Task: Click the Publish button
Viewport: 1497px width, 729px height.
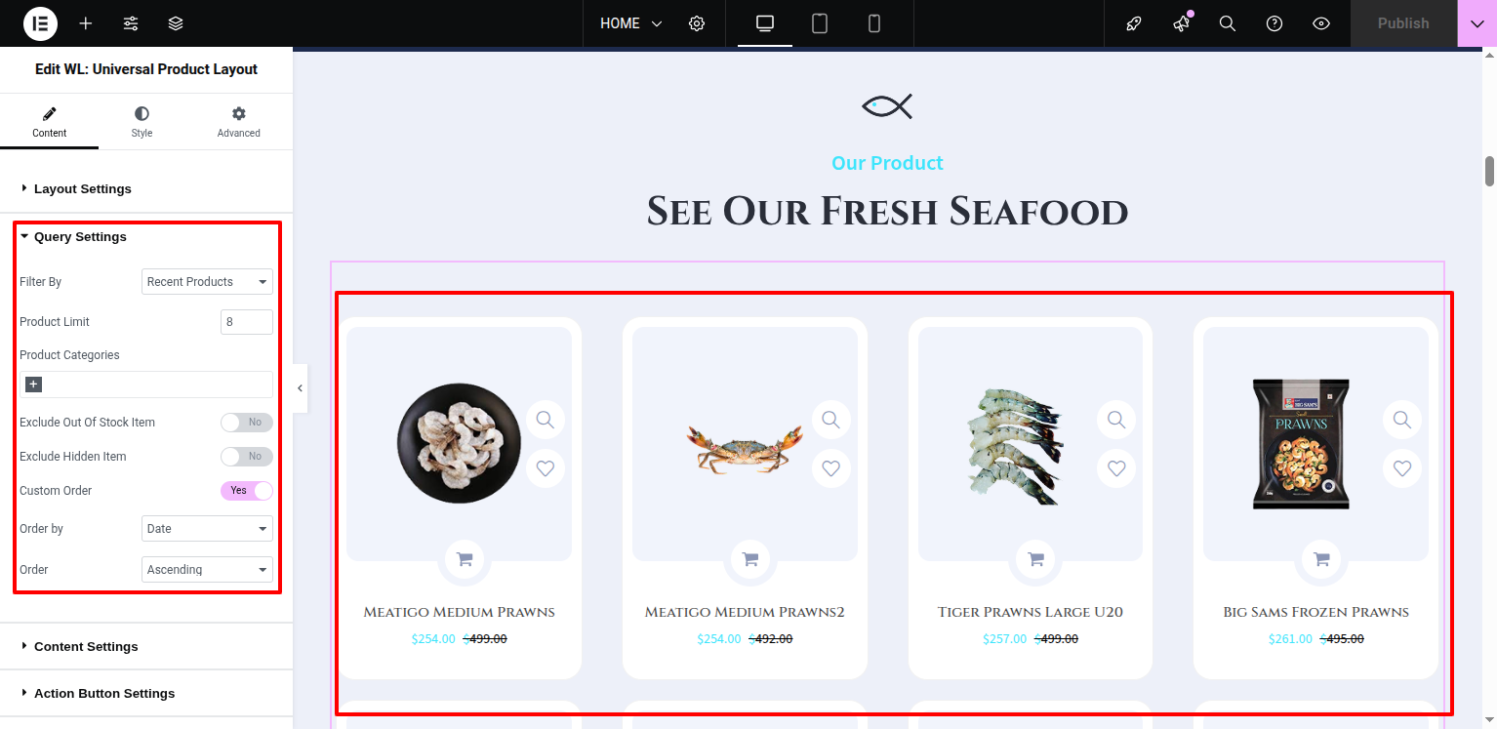Action: click(x=1403, y=23)
